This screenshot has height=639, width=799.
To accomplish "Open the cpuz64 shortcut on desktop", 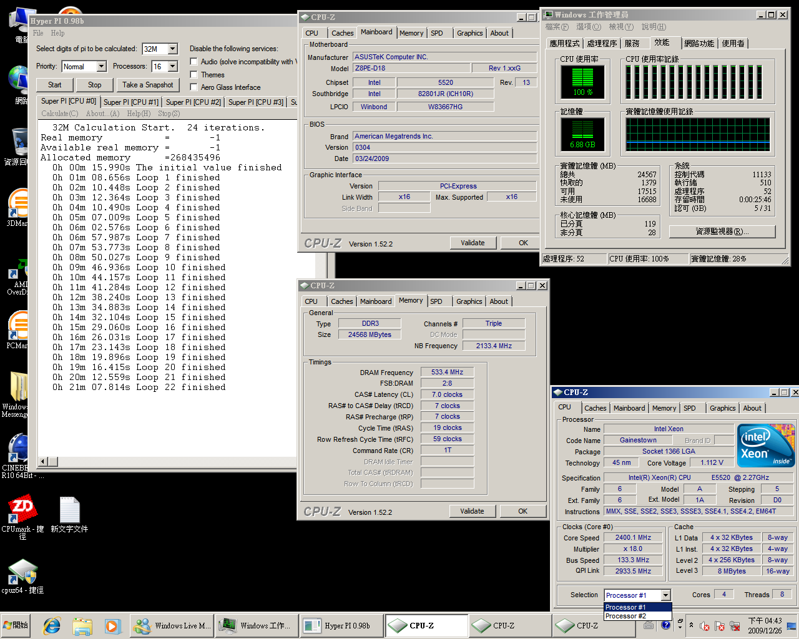I will 22,575.
